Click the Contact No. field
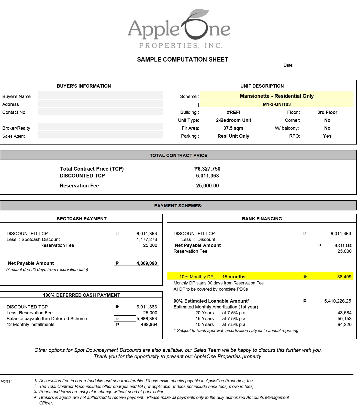Screen dimensions: 357x406 pyautogui.click(x=100, y=111)
